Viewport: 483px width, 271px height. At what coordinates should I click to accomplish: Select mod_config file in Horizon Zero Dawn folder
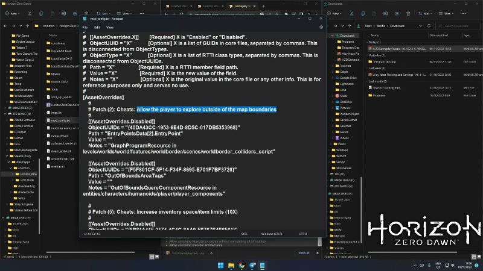pos(59,120)
